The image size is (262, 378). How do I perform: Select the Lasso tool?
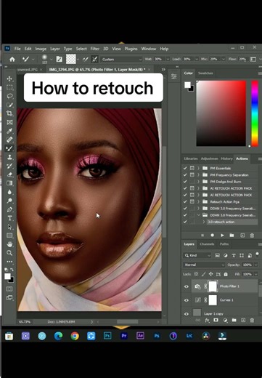click(x=9, y=96)
